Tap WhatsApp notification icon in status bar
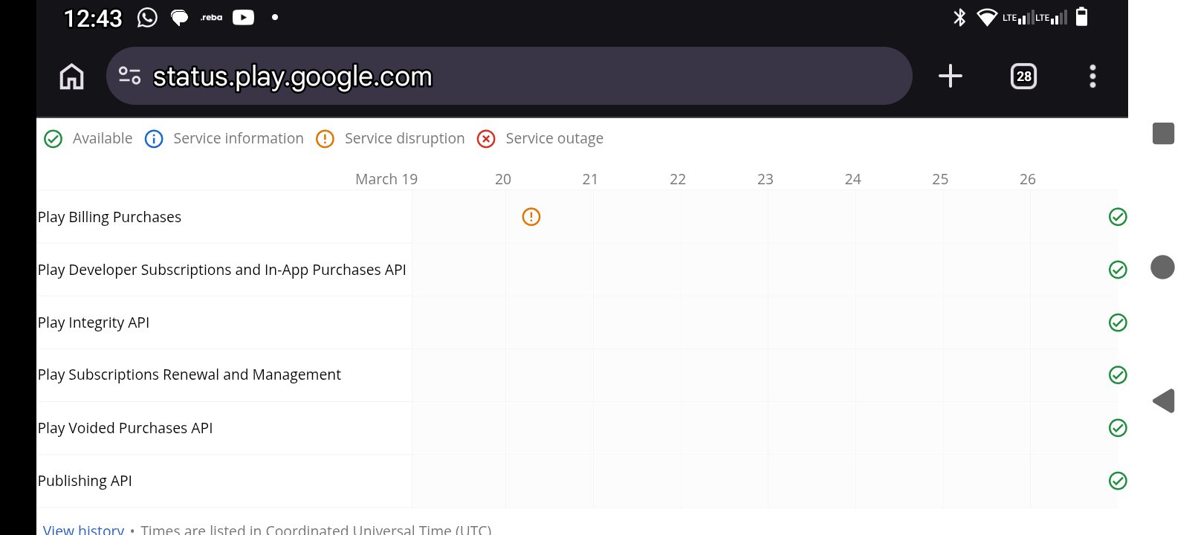The width and height of the screenshot is (1198, 535). tap(147, 17)
